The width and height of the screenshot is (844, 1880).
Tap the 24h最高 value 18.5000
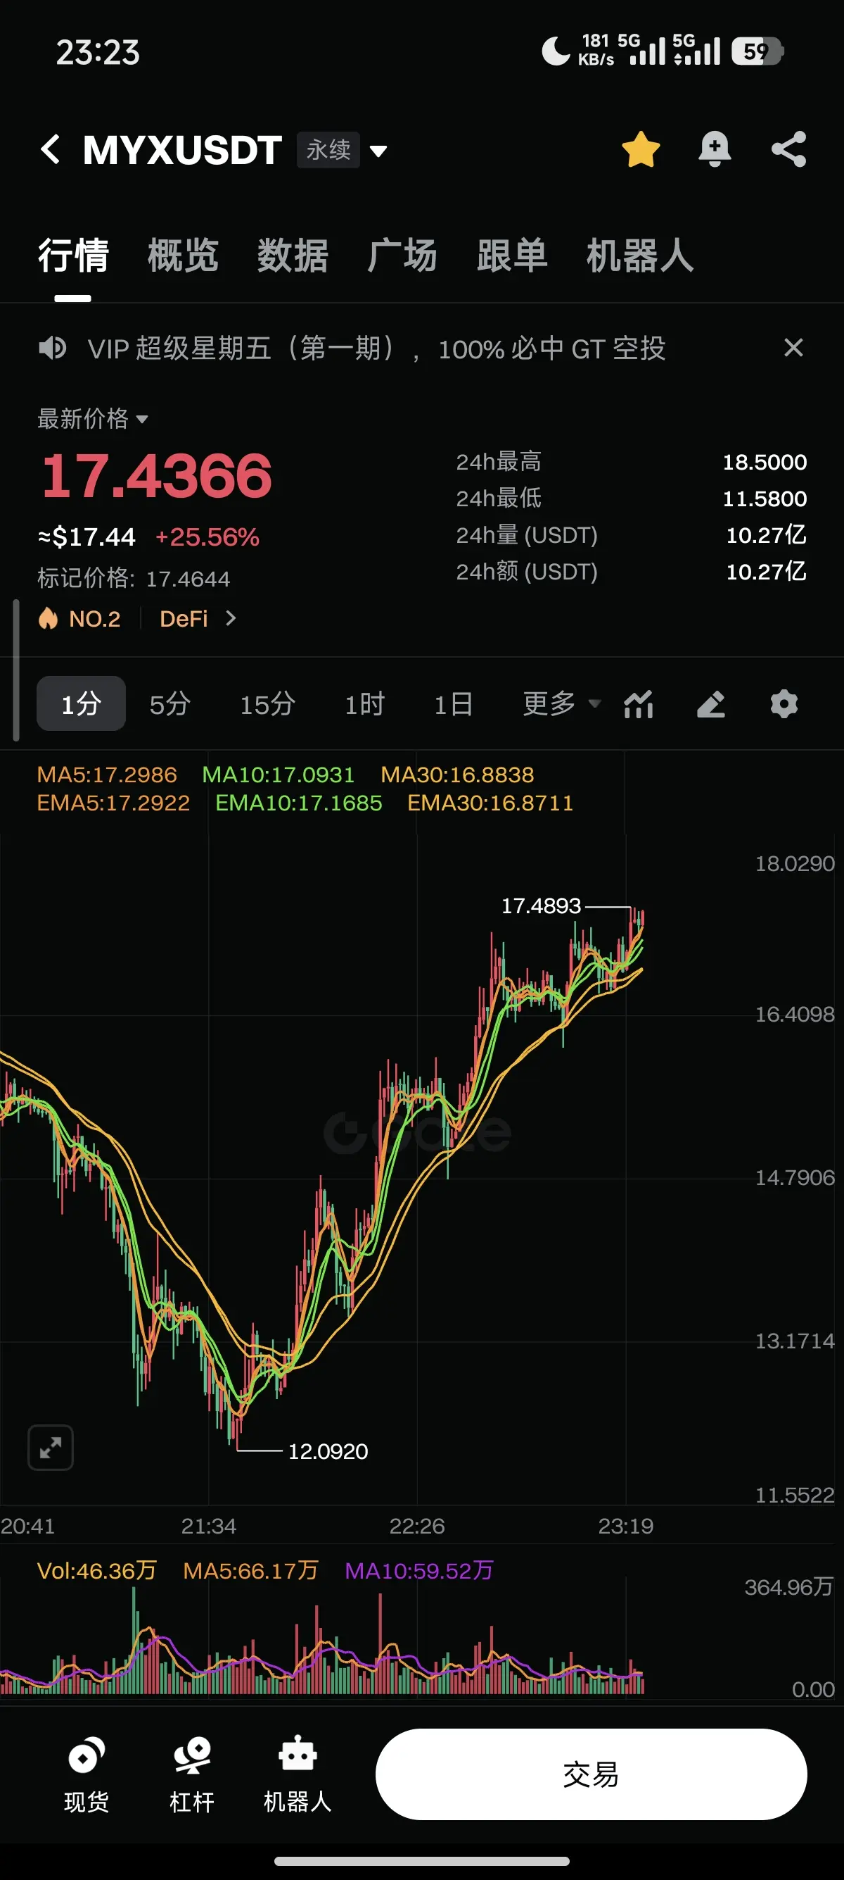click(765, 462)
